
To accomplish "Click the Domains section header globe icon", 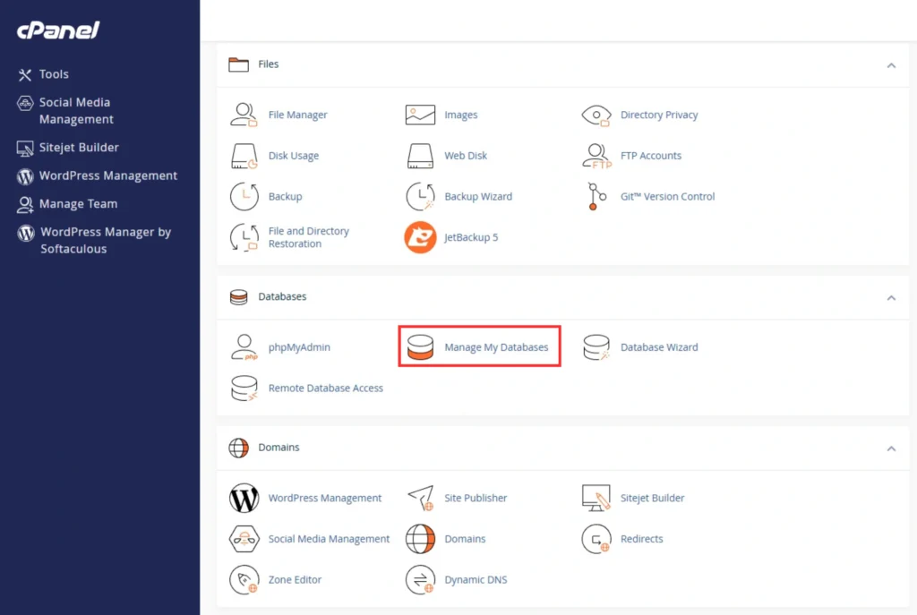I will tap(238, 448).
